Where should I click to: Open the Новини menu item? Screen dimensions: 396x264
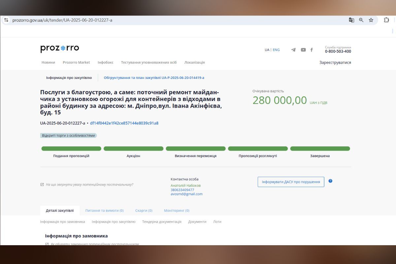point(49,62)
